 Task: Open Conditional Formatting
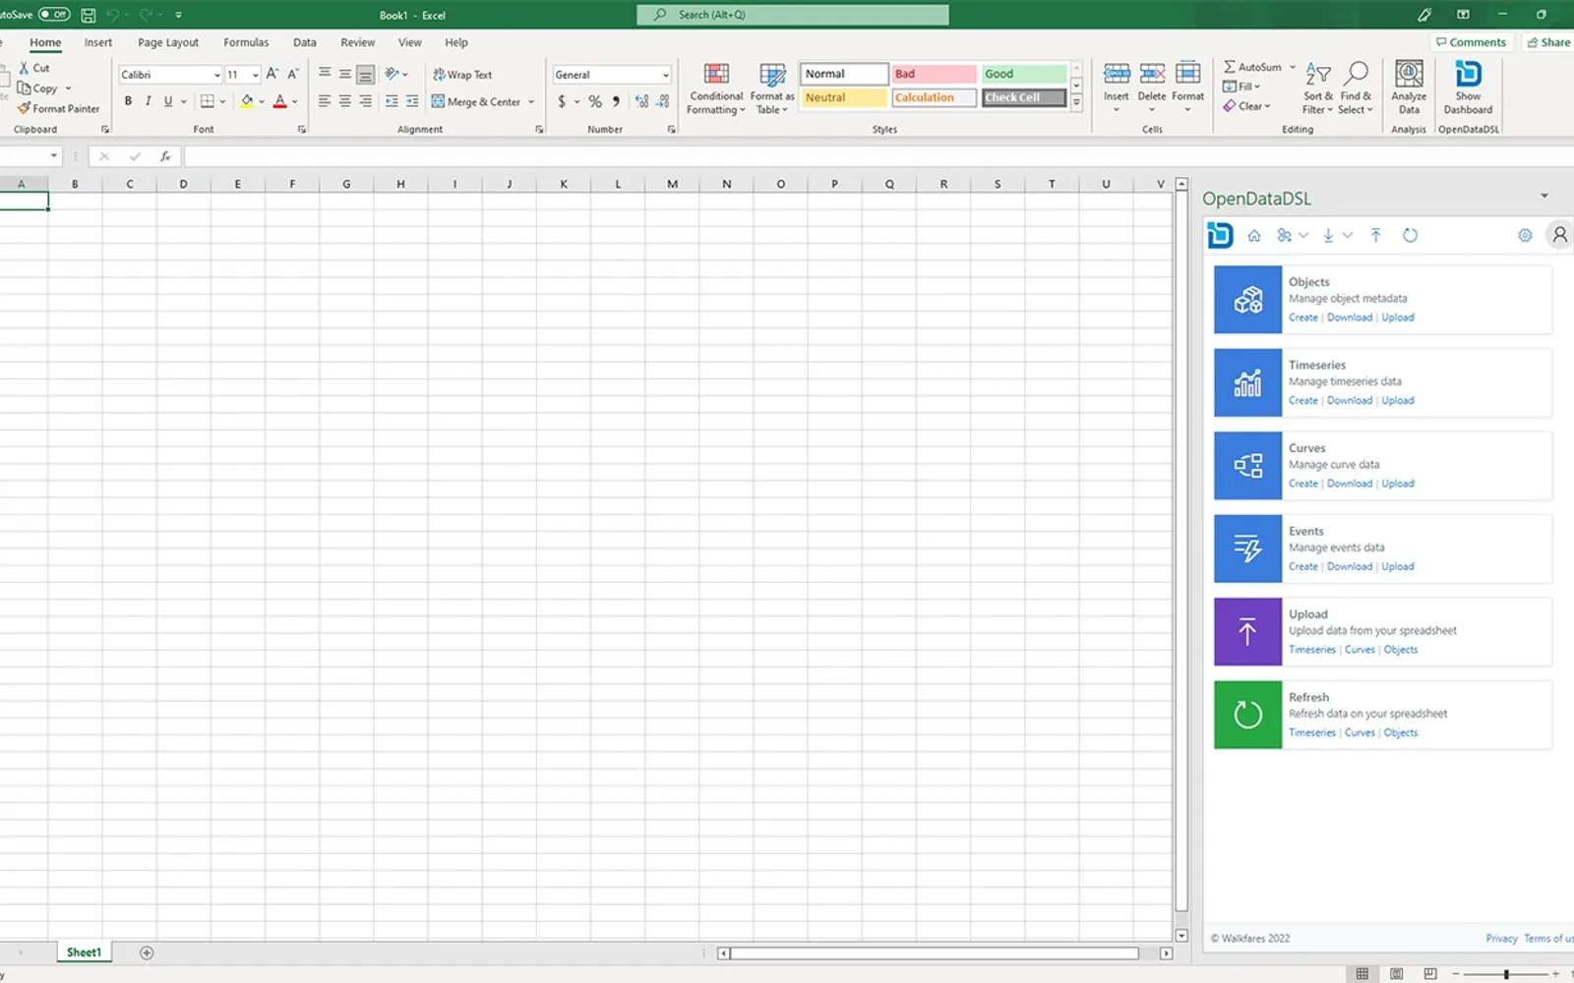(716, 88)
